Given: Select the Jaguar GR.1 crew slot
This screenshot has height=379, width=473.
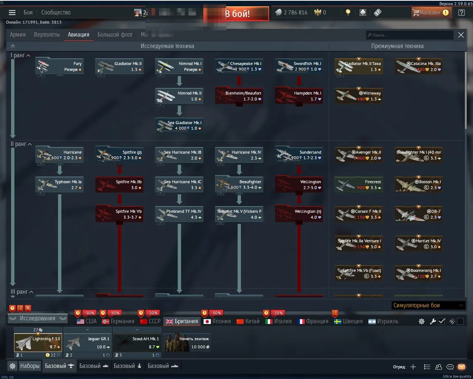Looking at the screenshot, I should tap(88, 342).
